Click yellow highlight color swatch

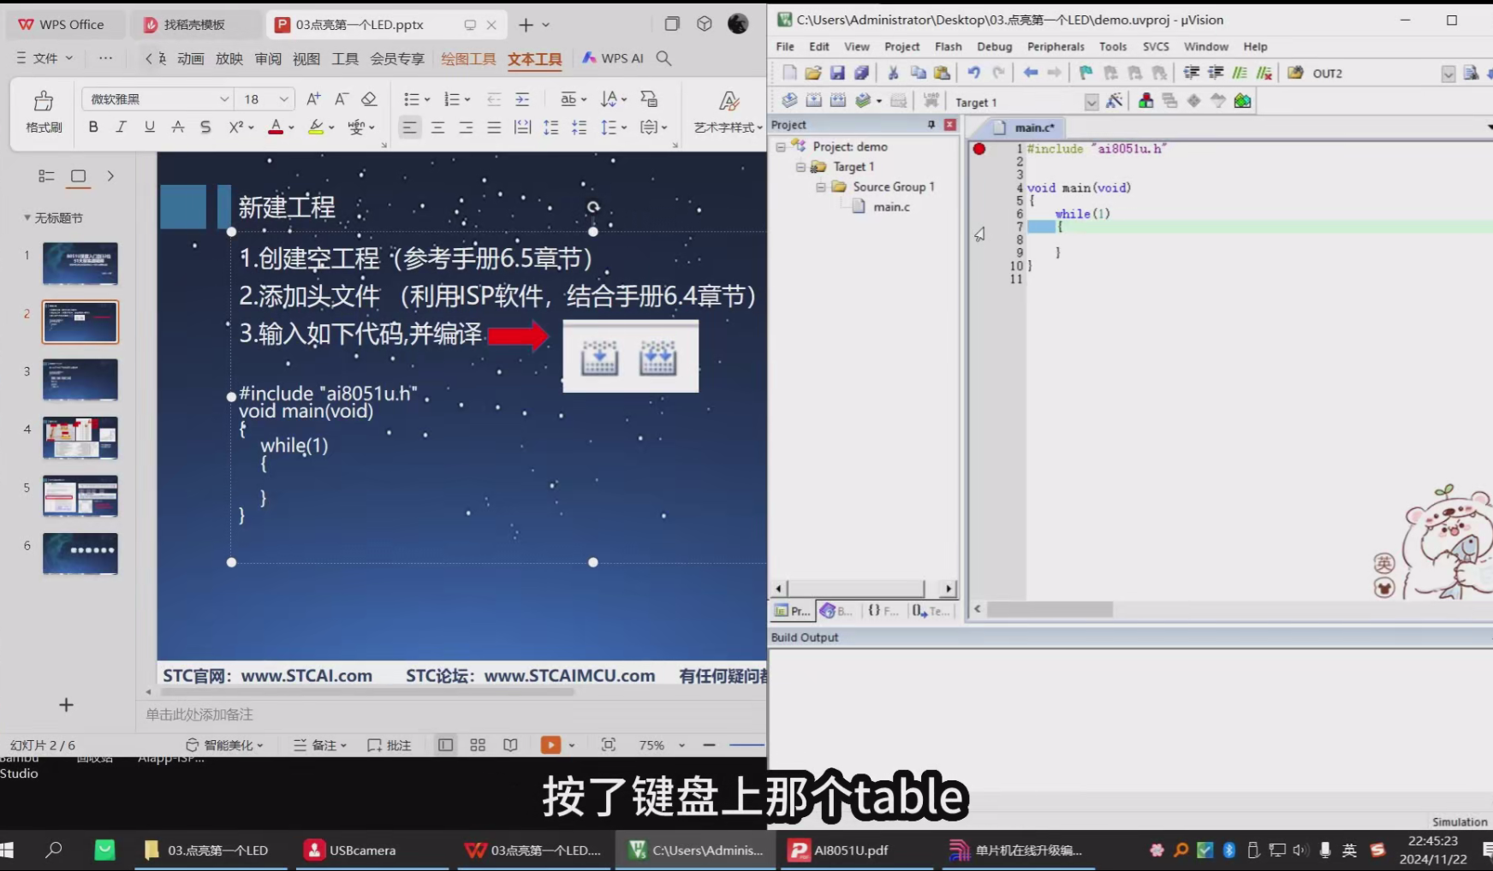pos(316,127)
